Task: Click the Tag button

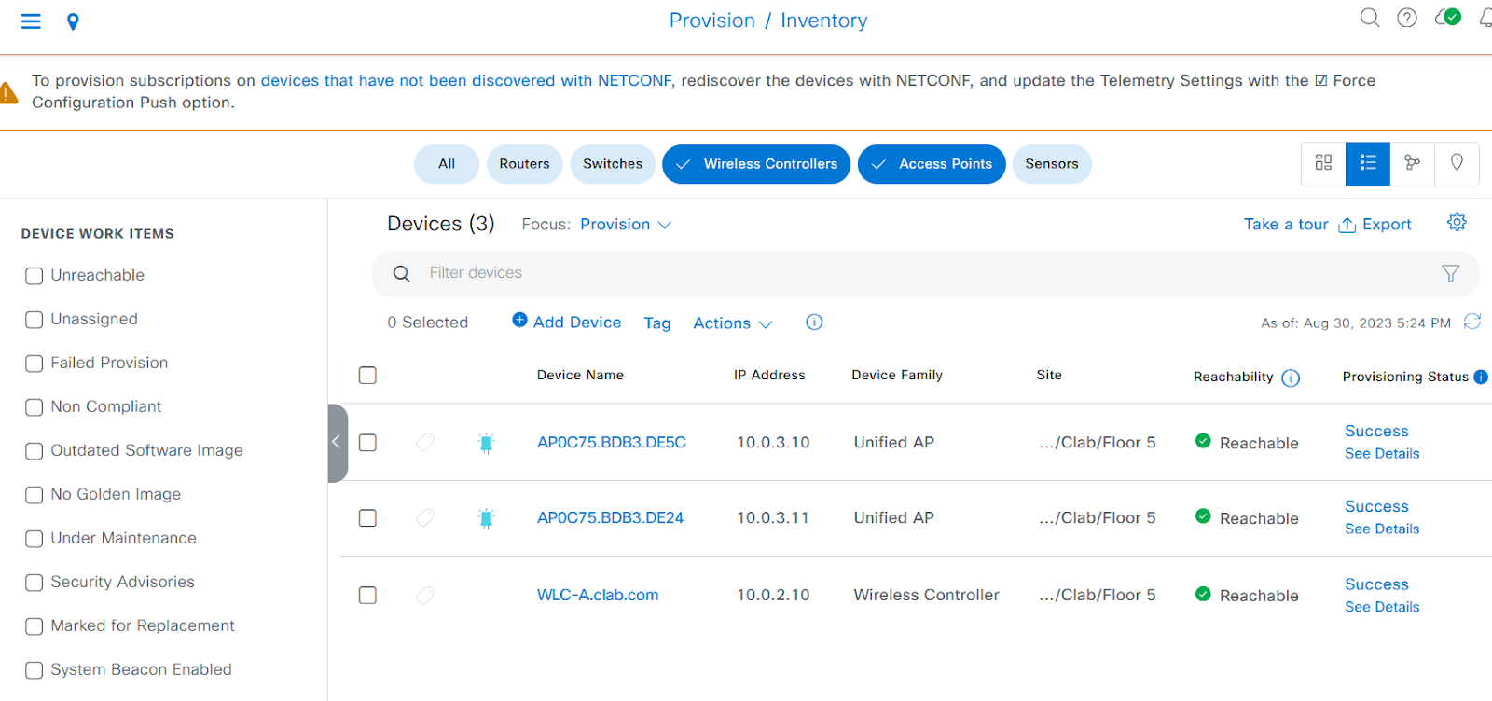Action: pyautogui.click(x=657, y=323)
